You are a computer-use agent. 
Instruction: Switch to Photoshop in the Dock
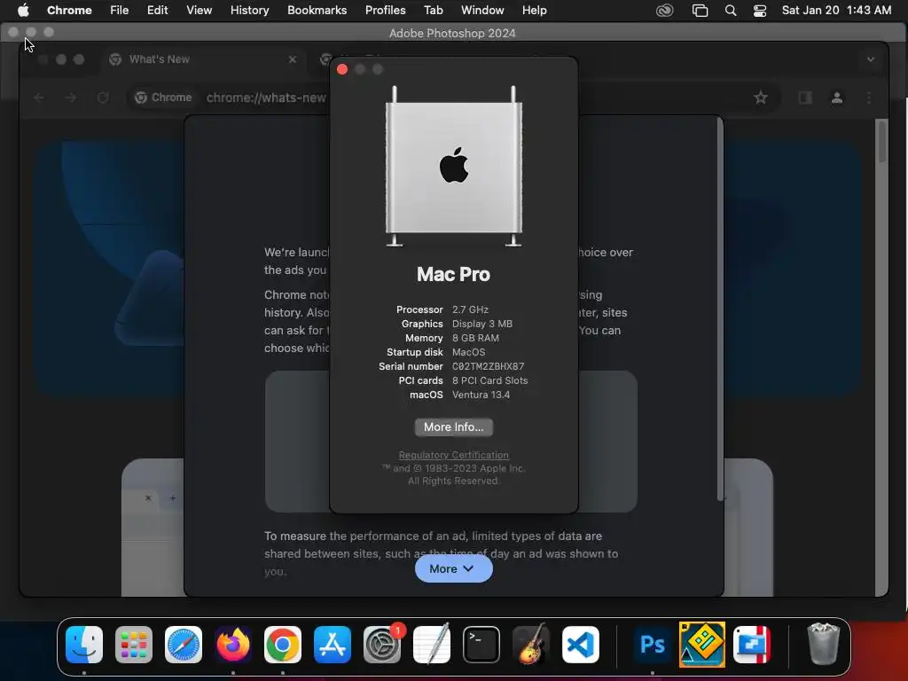point(652,645)
